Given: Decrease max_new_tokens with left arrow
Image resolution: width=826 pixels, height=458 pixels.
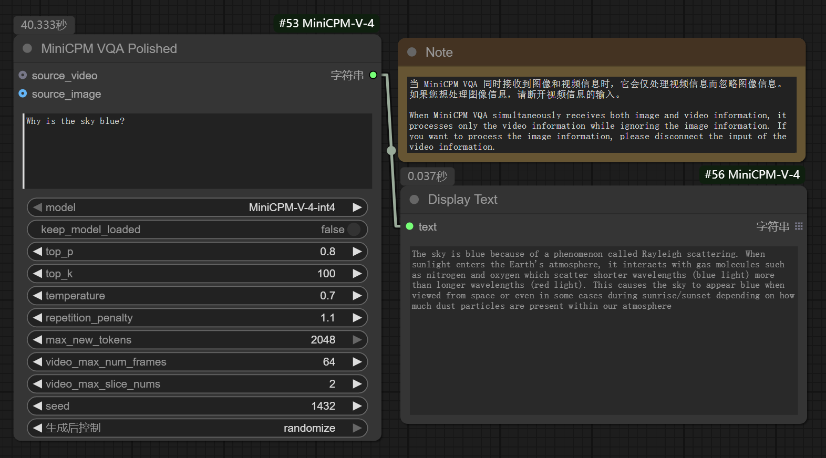Looking at the screenshot, I should click(x=37, y=340).
